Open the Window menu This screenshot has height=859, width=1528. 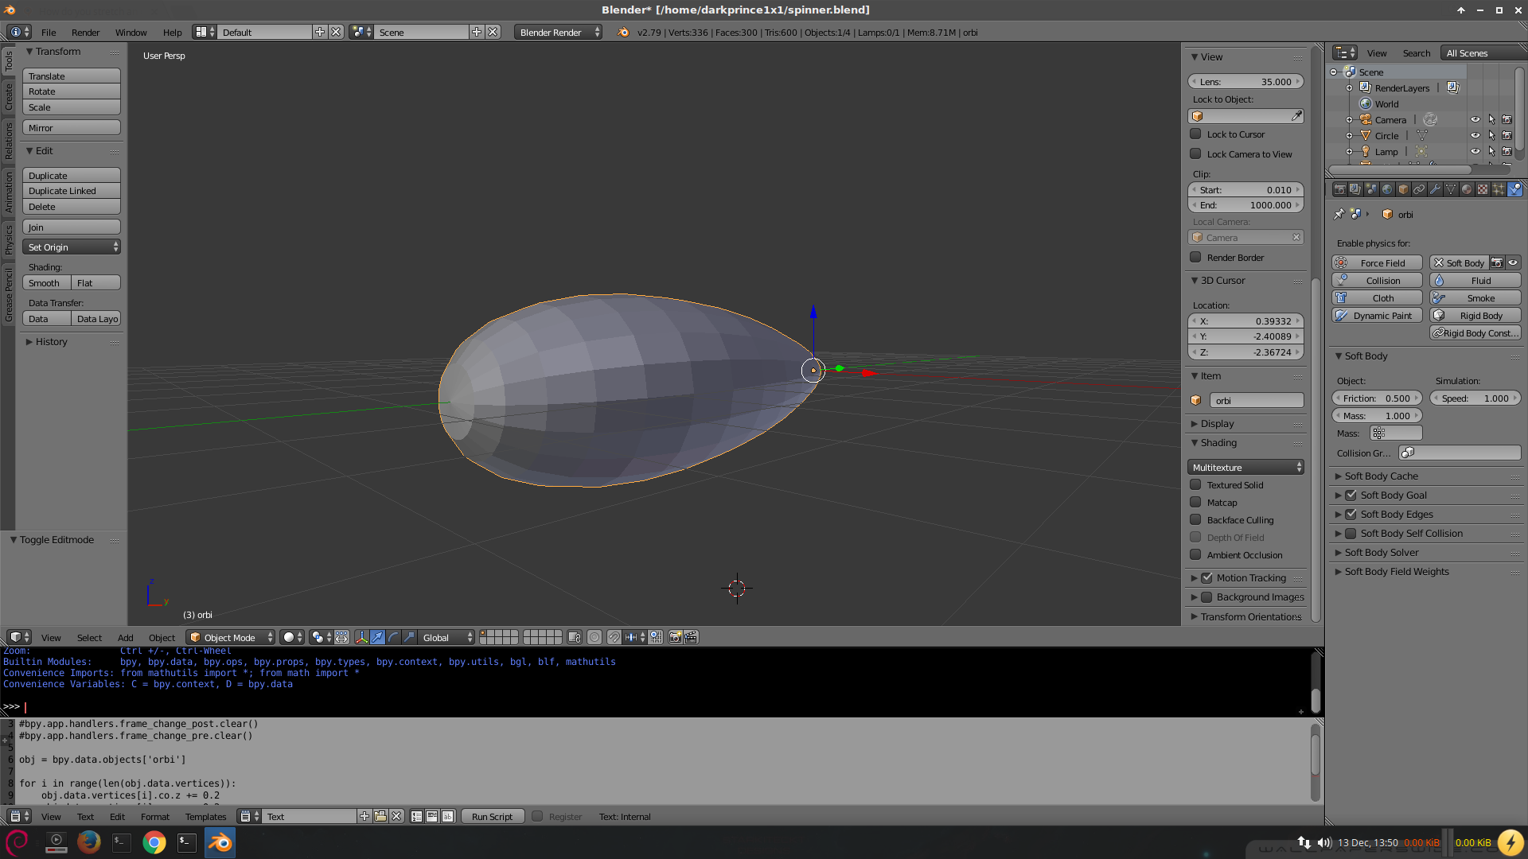pyautogui.click(x=131, y=32)
